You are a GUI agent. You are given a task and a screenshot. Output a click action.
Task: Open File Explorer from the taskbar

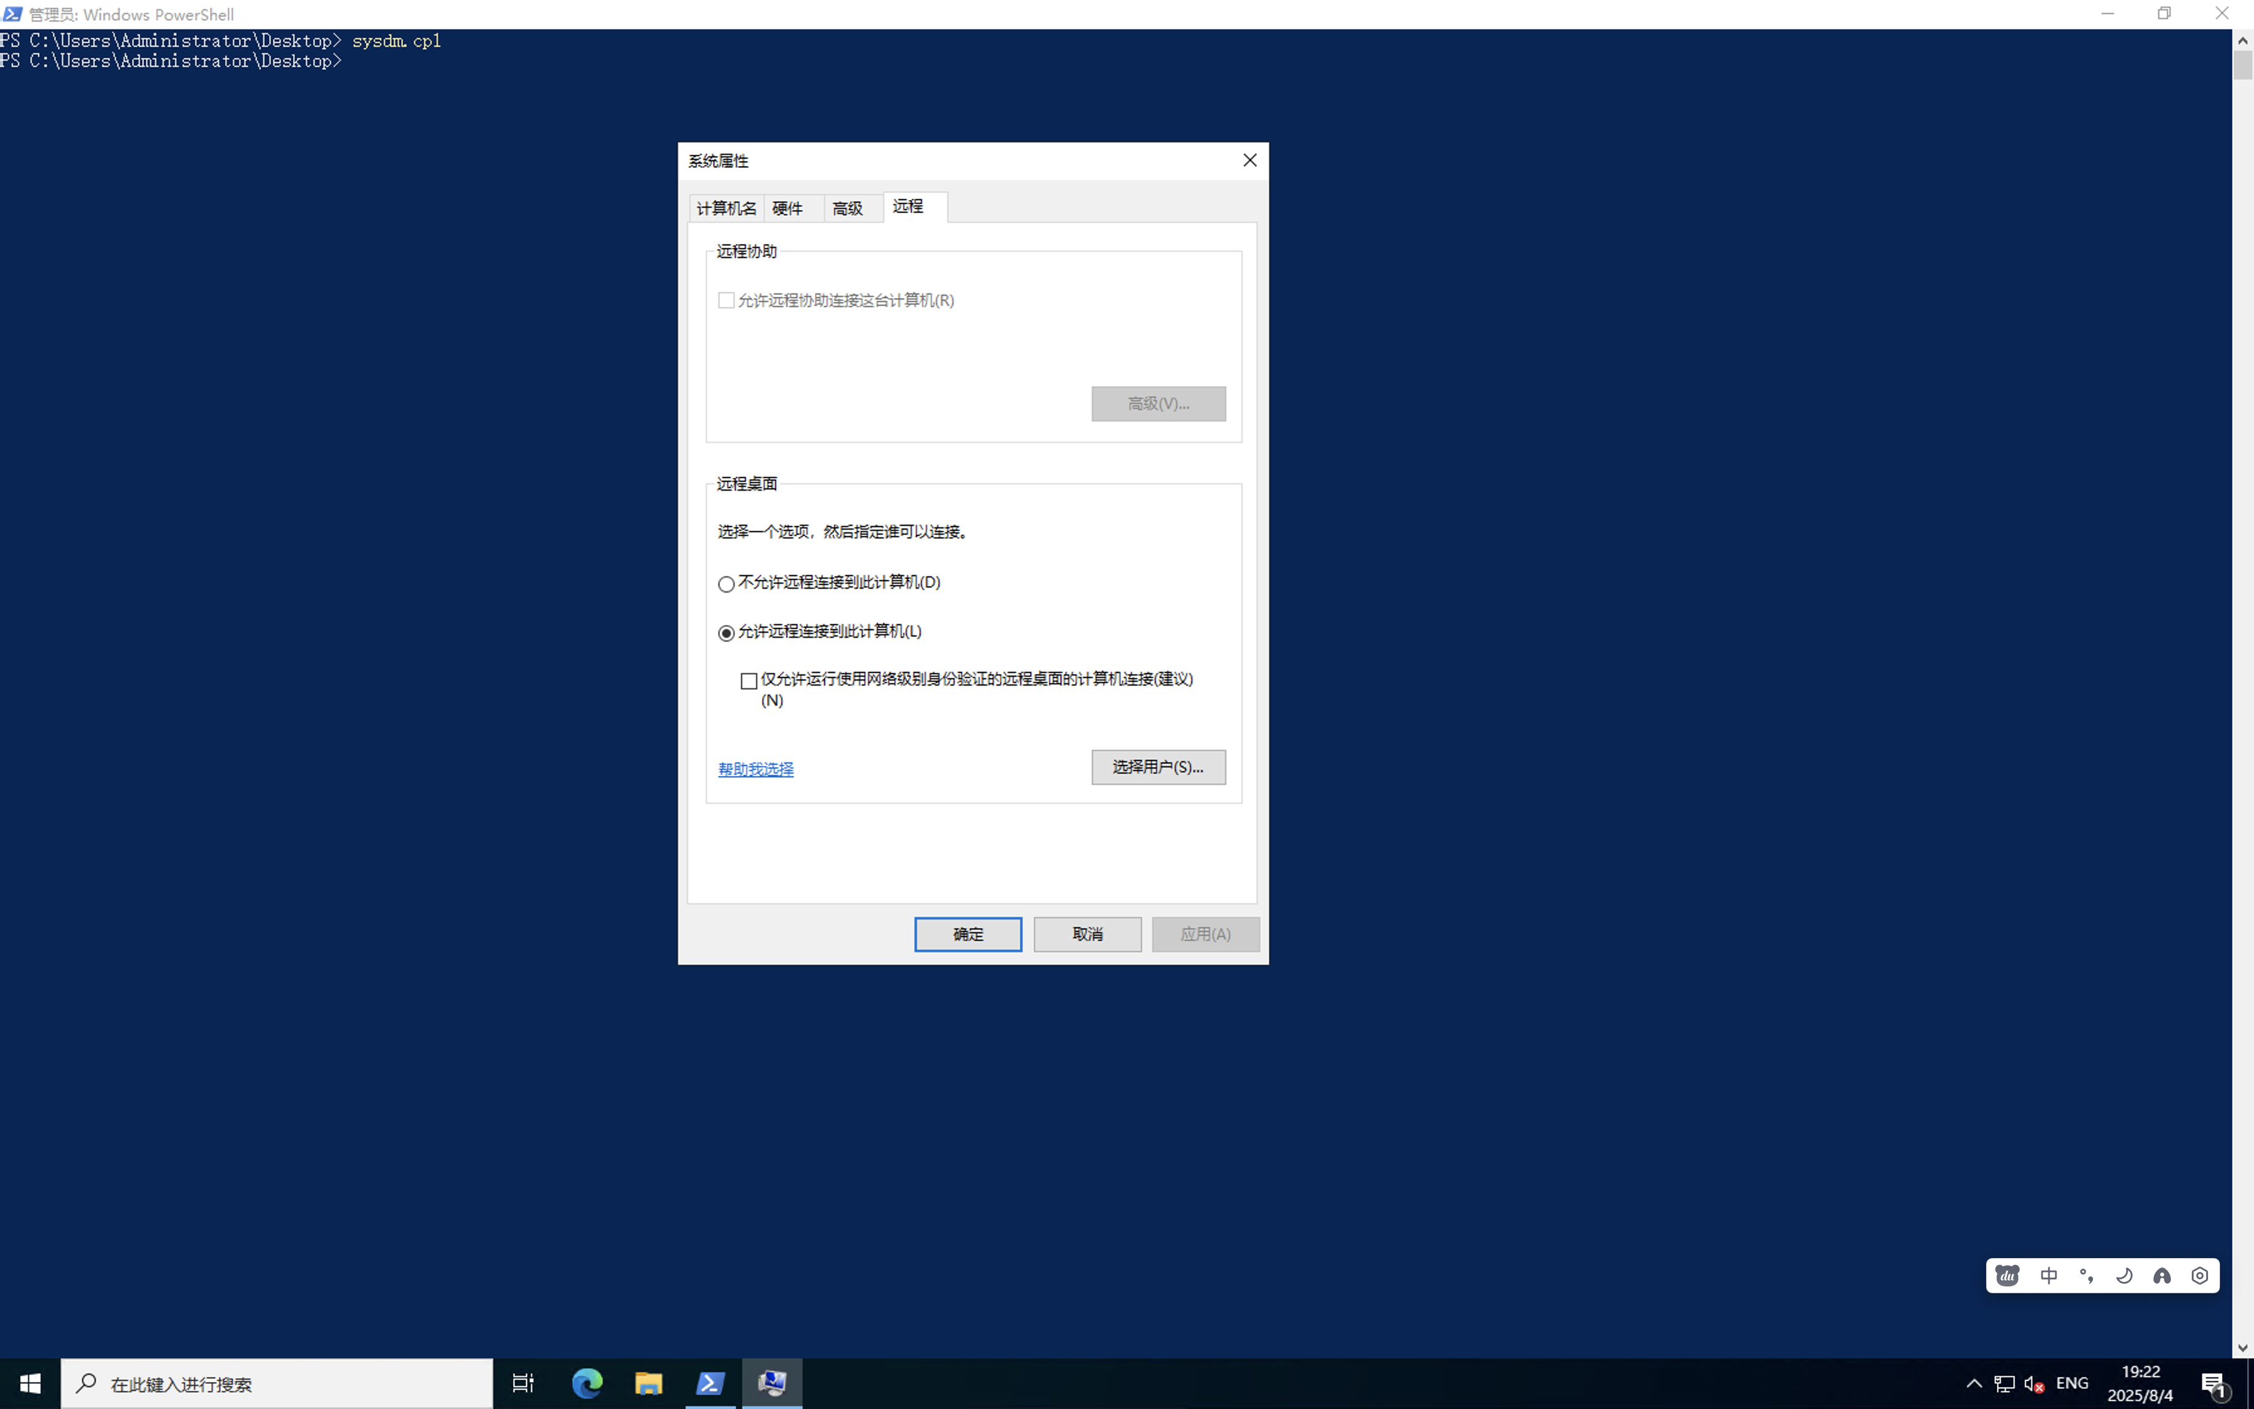(x=648, y=1383)
